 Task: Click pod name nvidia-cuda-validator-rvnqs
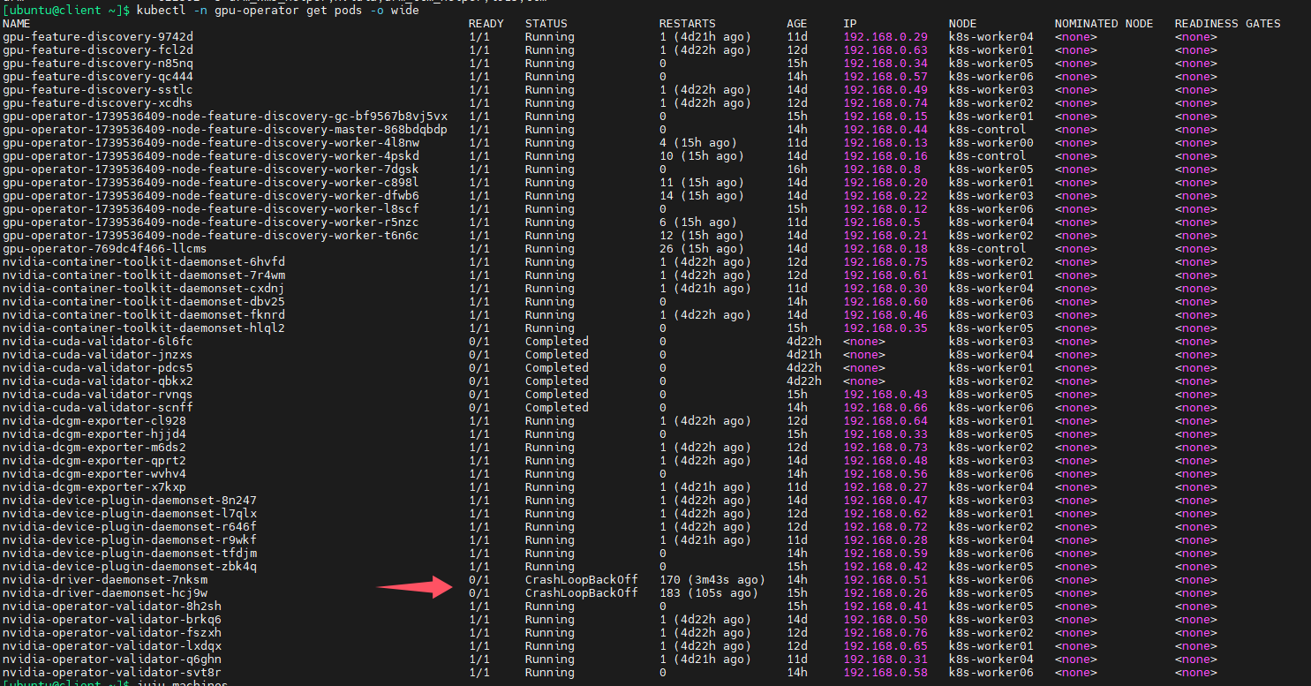point(97,394)
